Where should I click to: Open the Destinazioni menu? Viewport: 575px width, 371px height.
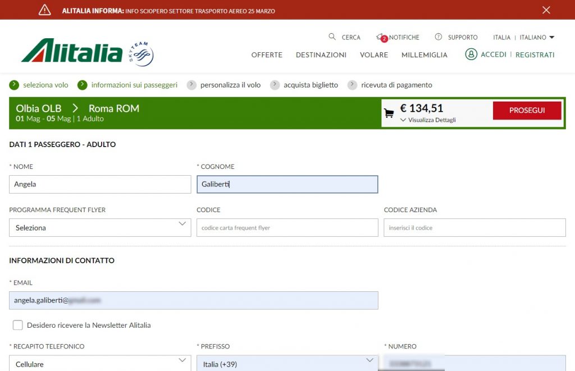tap(321, 55)
